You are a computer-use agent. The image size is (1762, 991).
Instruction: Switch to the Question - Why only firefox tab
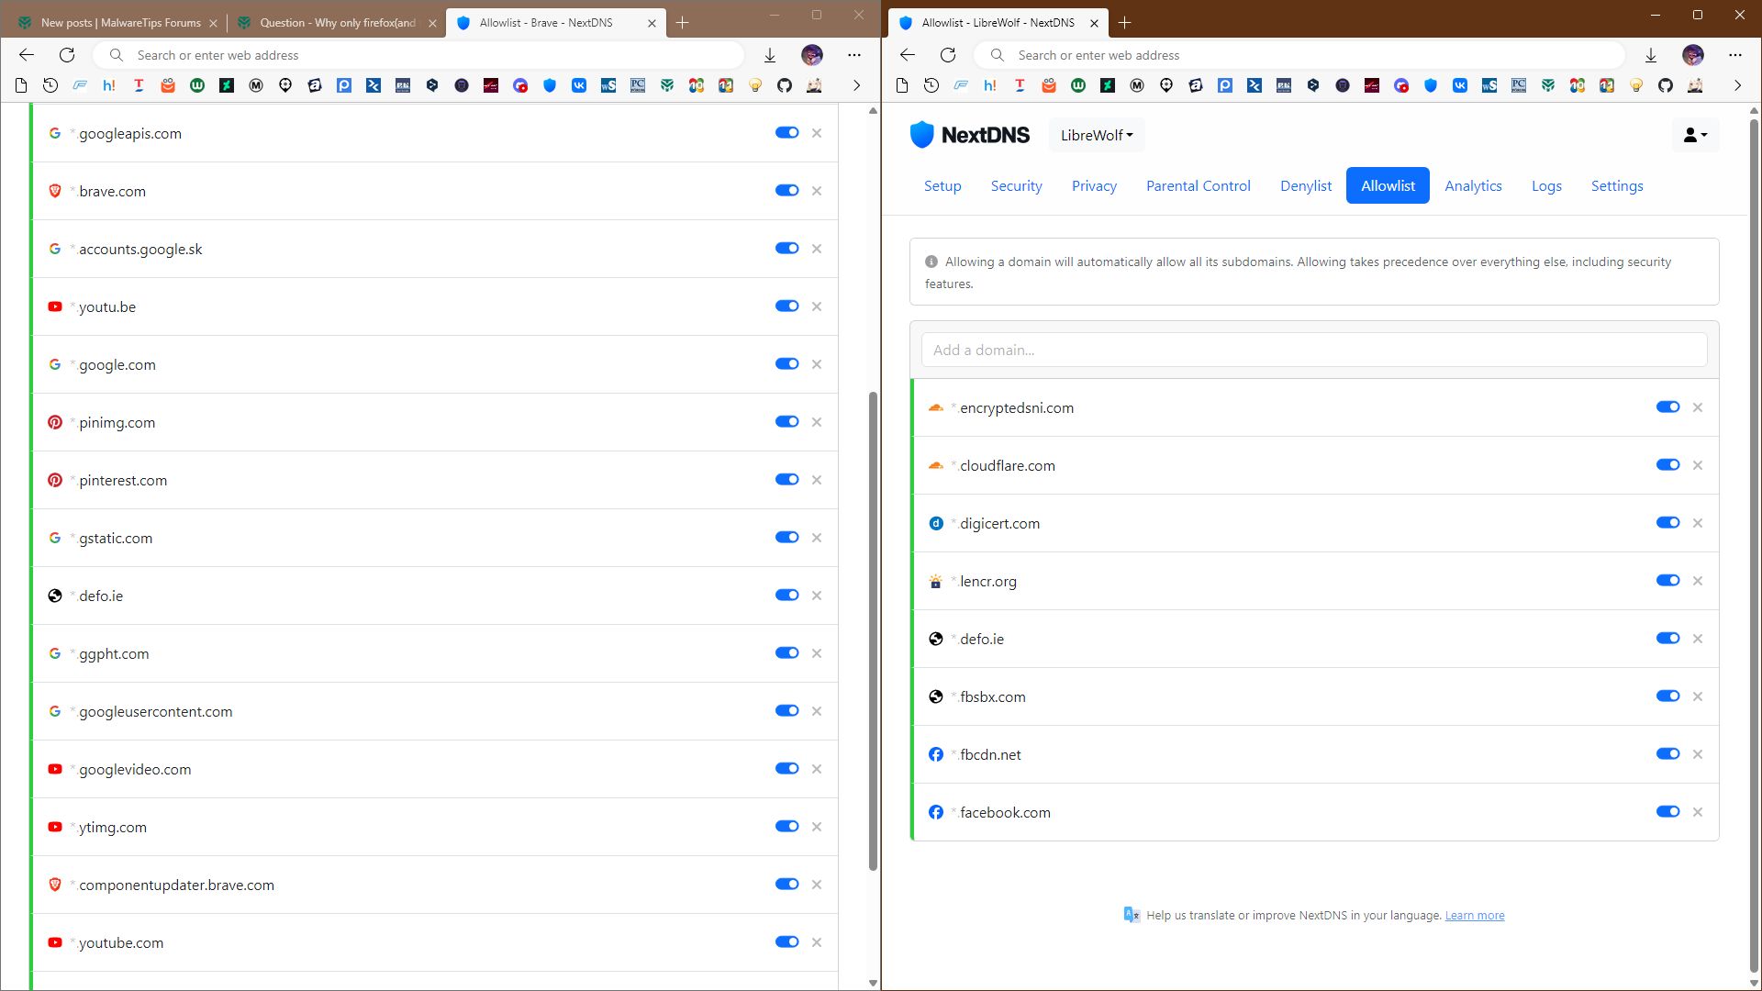pos(336,23)
